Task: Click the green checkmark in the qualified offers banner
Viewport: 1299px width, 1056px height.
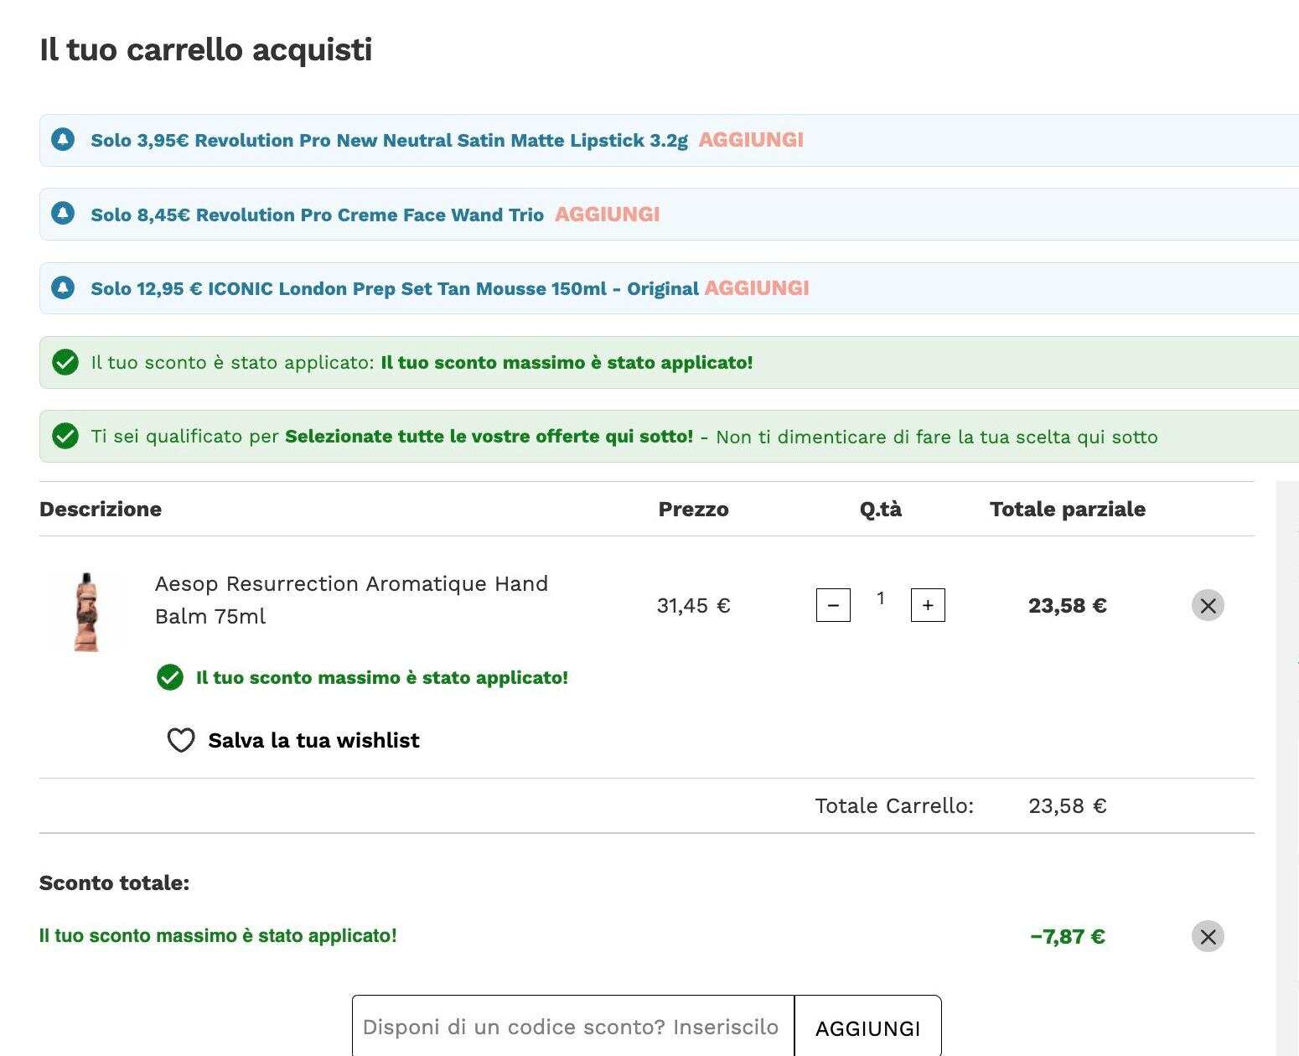Action: 65,436
